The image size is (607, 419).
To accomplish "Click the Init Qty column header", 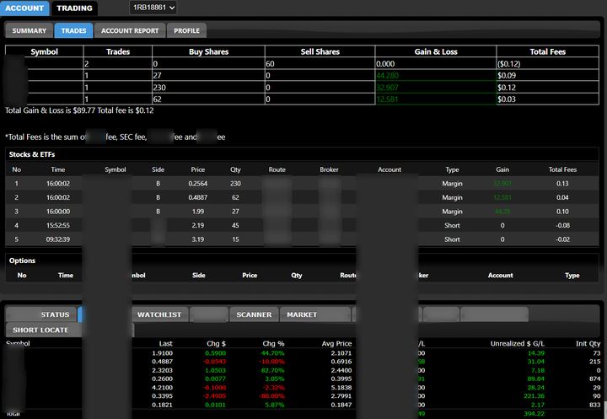I will click(x=588, y=343).
